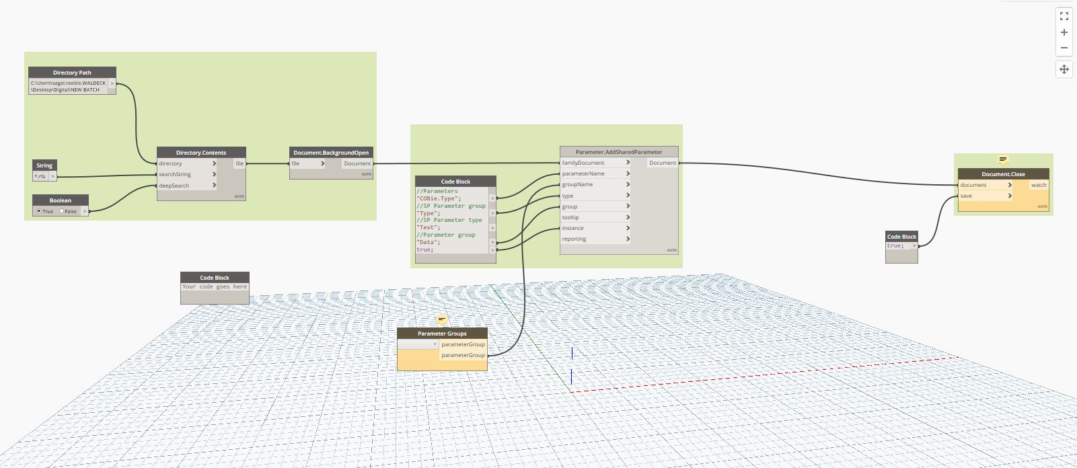Select the Document.BackgroundOpen node title
1077x468 pixels.
coord(331,153)
